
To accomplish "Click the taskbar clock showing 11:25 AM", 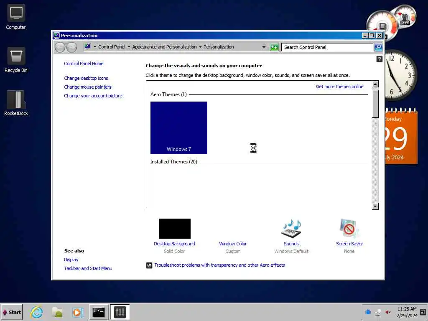I will (x=407, y=312).
